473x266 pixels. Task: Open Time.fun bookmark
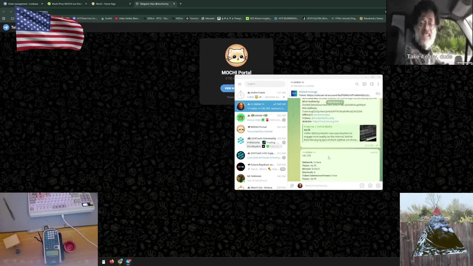192,18
